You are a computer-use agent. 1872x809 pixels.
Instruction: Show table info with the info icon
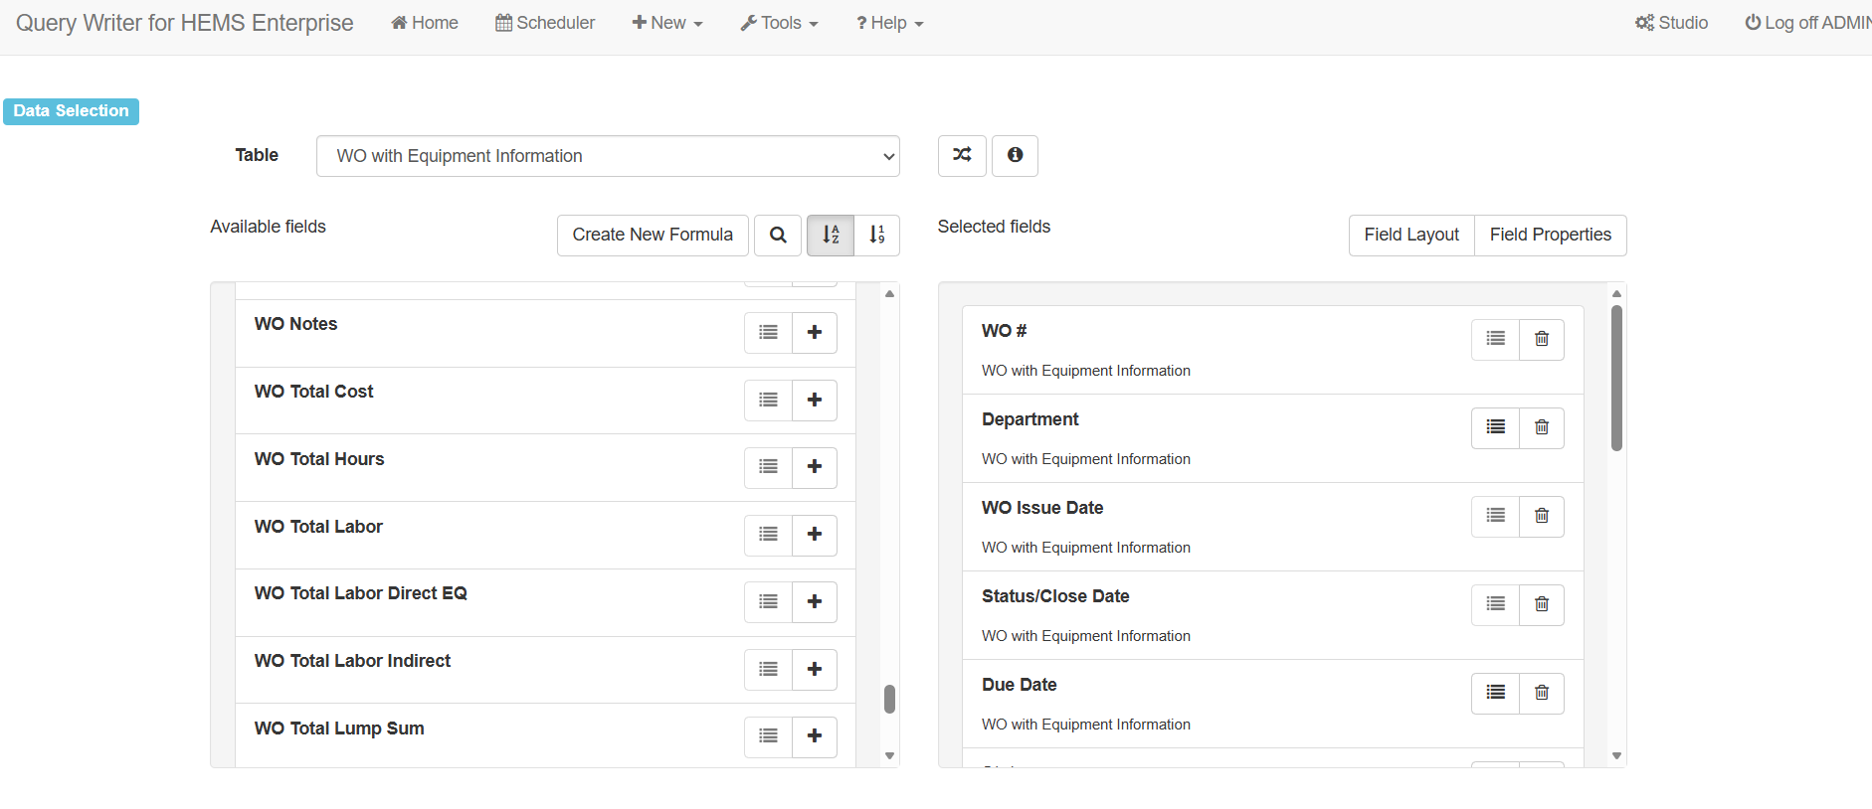[x=1015, y=156]
